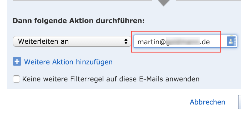This screenshot has height=113, width=241.
Task: Open the address book icon in email field
Action: click(x=231, y=41)
